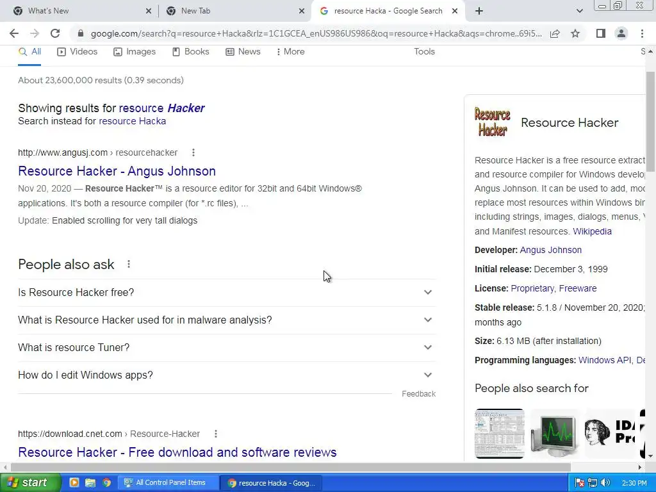
Task: Switch to News search results
Action: pyautogui.click(x=243, y=52)
